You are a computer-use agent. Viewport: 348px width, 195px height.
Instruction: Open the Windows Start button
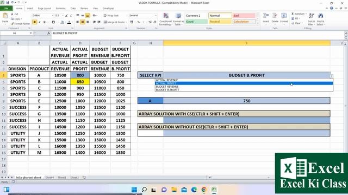134,190
